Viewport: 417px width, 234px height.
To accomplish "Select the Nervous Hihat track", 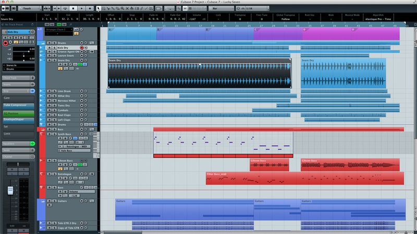I will [67, 101].
